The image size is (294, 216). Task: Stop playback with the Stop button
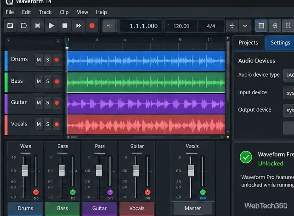click(65, 26)
